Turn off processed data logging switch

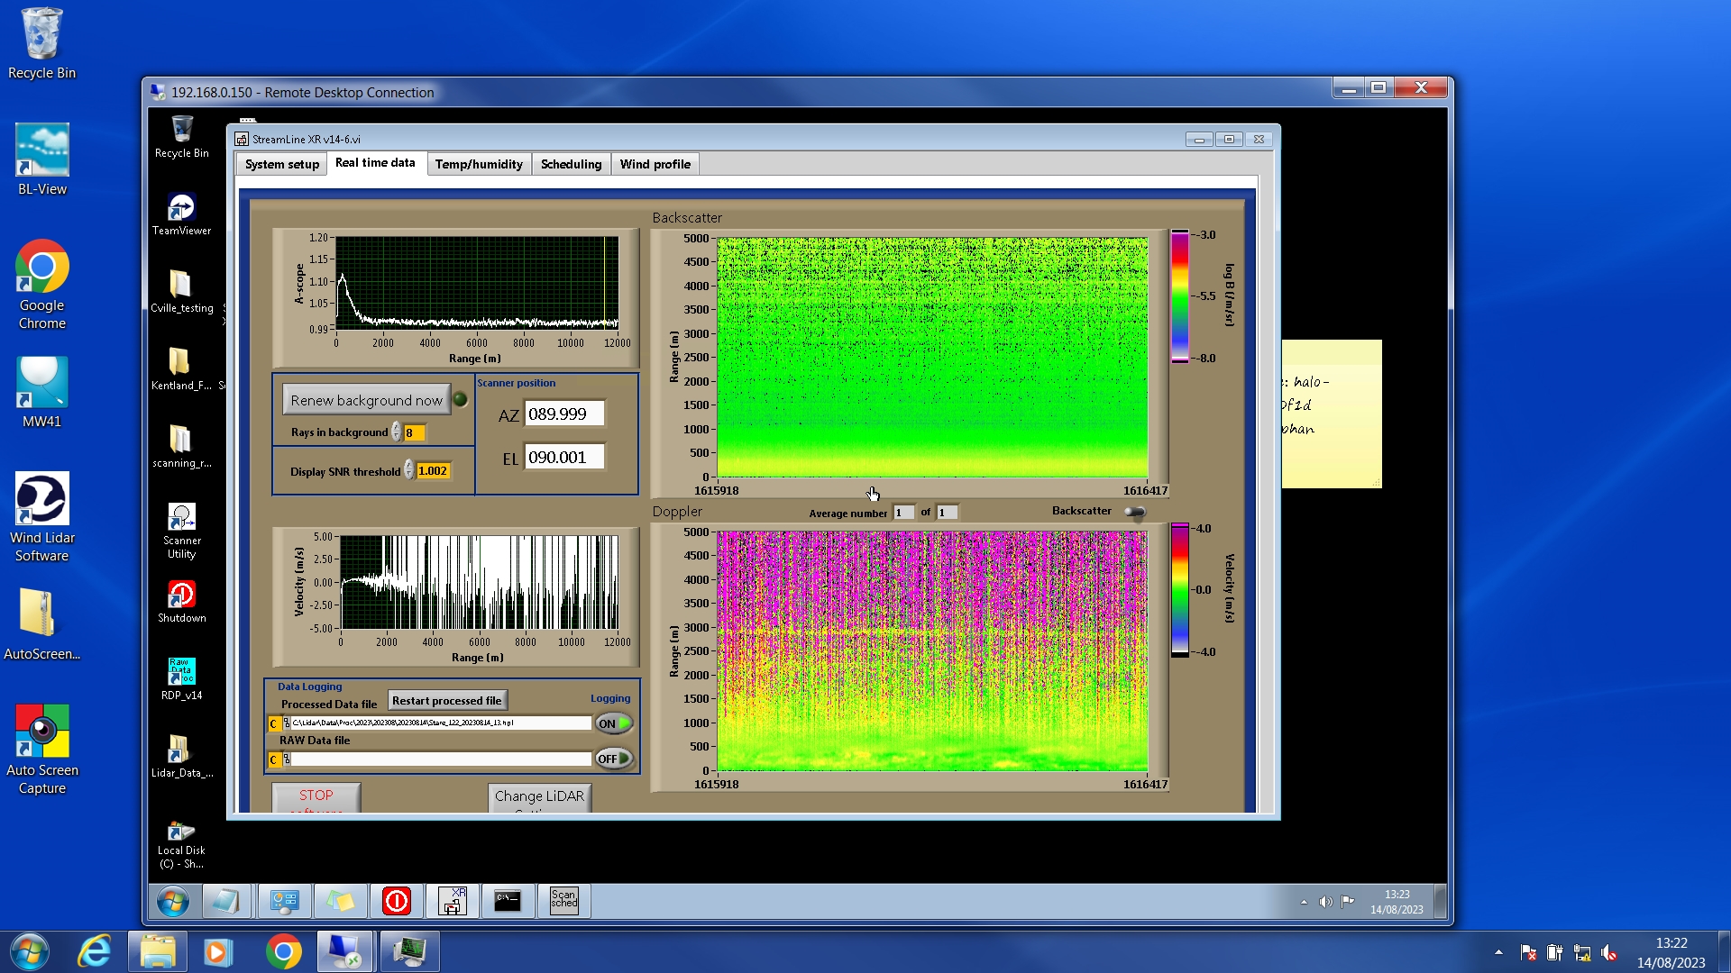[x=614, y=723]
